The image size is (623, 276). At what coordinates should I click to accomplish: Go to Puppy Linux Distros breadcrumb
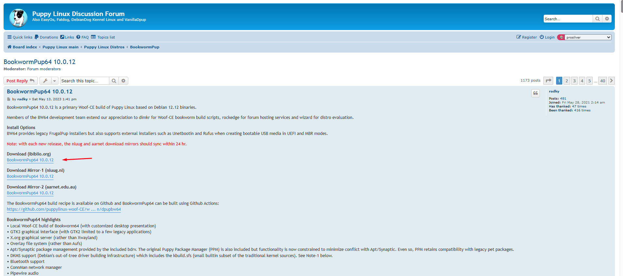104,47
